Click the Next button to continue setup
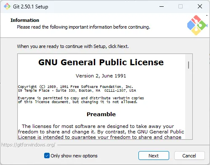This screenshot has height=165, width=210. 154,156
